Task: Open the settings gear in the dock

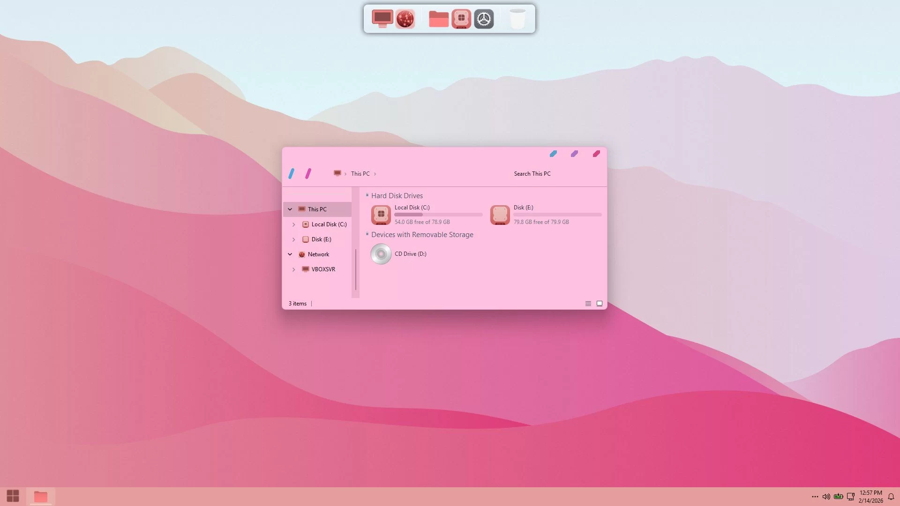Action: click(484, 19)
